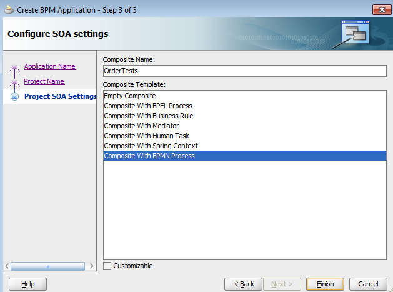
Task: Select the Empty Composite template
Action: (x=129, y=96)
